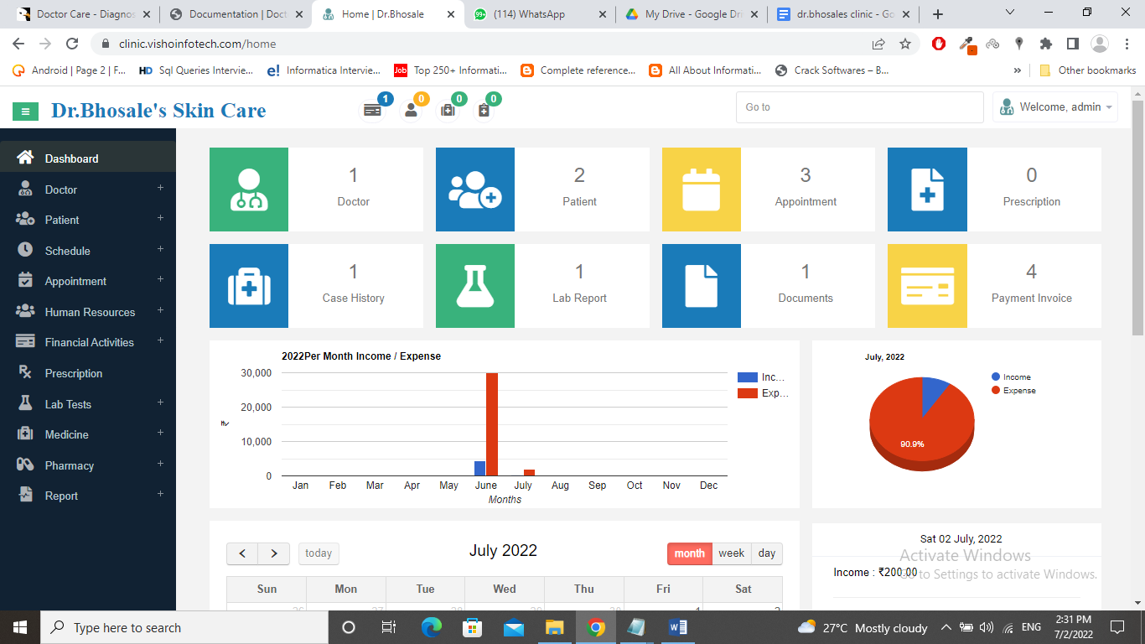
Task: Click the green hamburger menu toggle
Action: [26, 111]
